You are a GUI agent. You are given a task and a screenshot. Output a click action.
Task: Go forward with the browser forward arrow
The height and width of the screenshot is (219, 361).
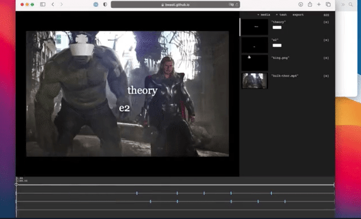coord(61,5)
